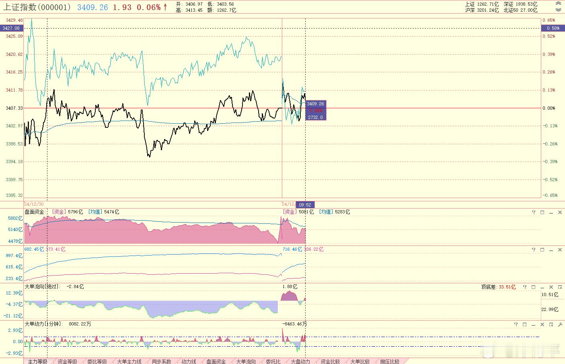Click the 716.46亿 value label
Image resolution: width=565 pixels, height=364 pixels.
click(292, 249)
